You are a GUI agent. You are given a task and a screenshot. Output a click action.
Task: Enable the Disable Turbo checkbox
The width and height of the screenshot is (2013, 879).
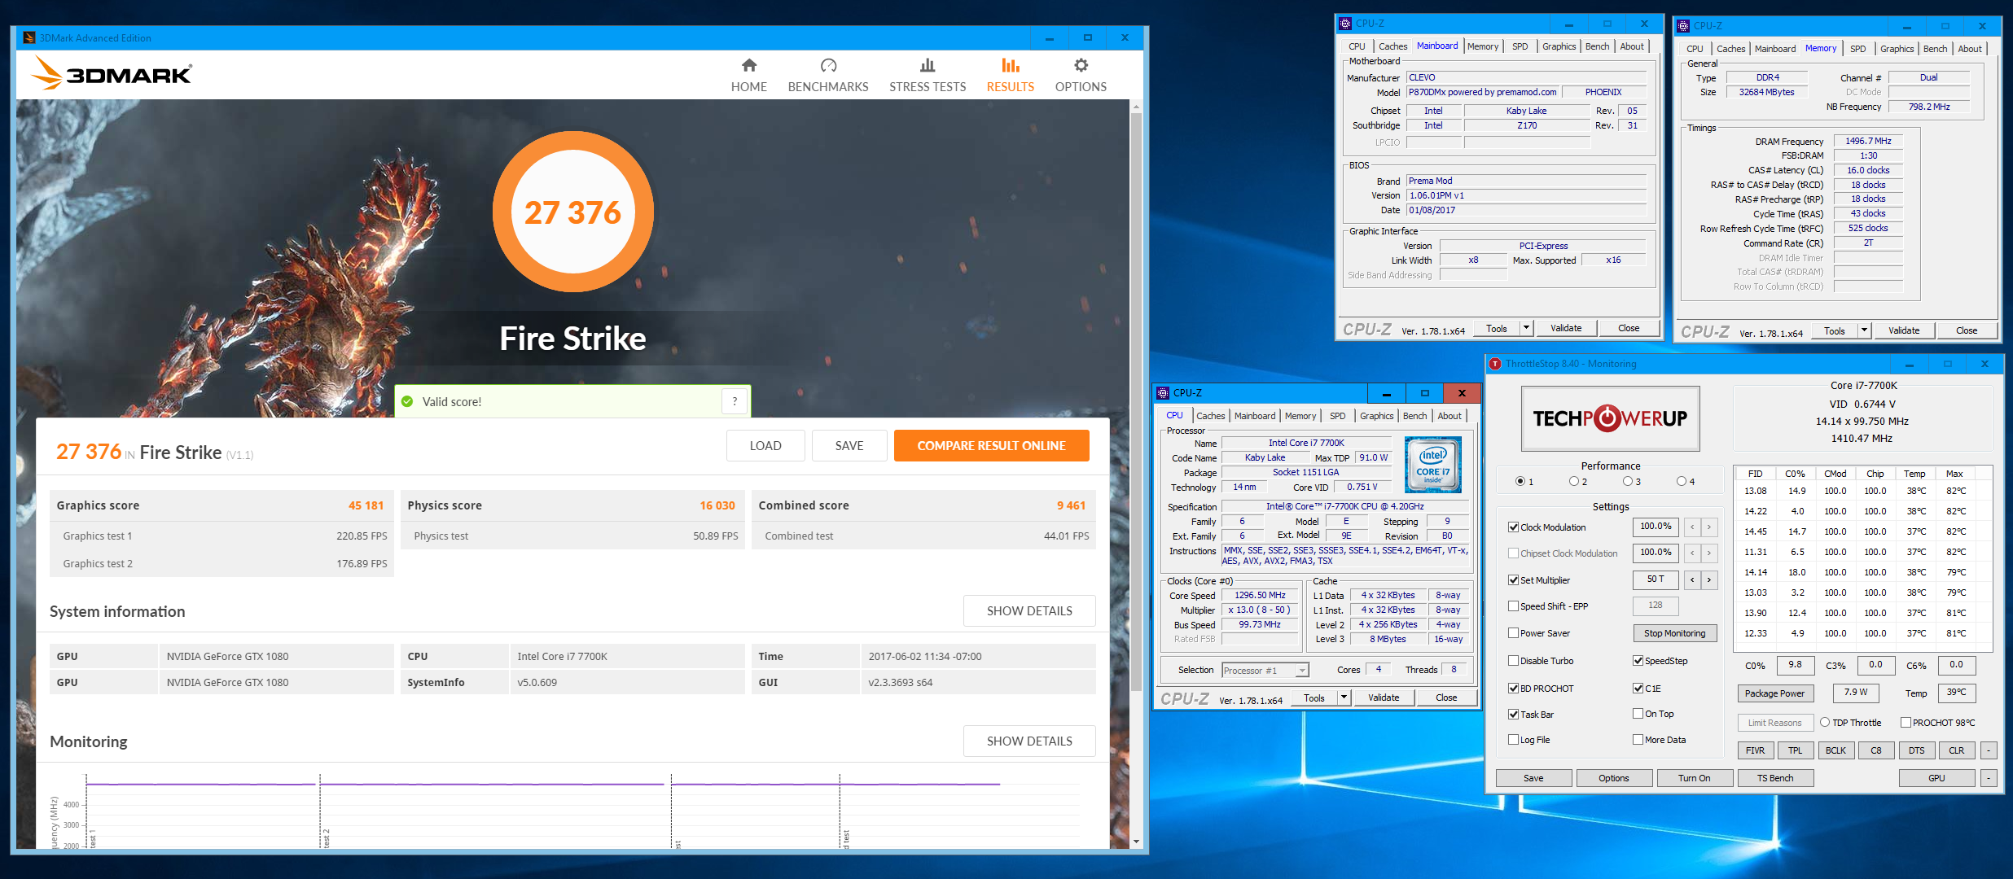[x=1513, y=661]
